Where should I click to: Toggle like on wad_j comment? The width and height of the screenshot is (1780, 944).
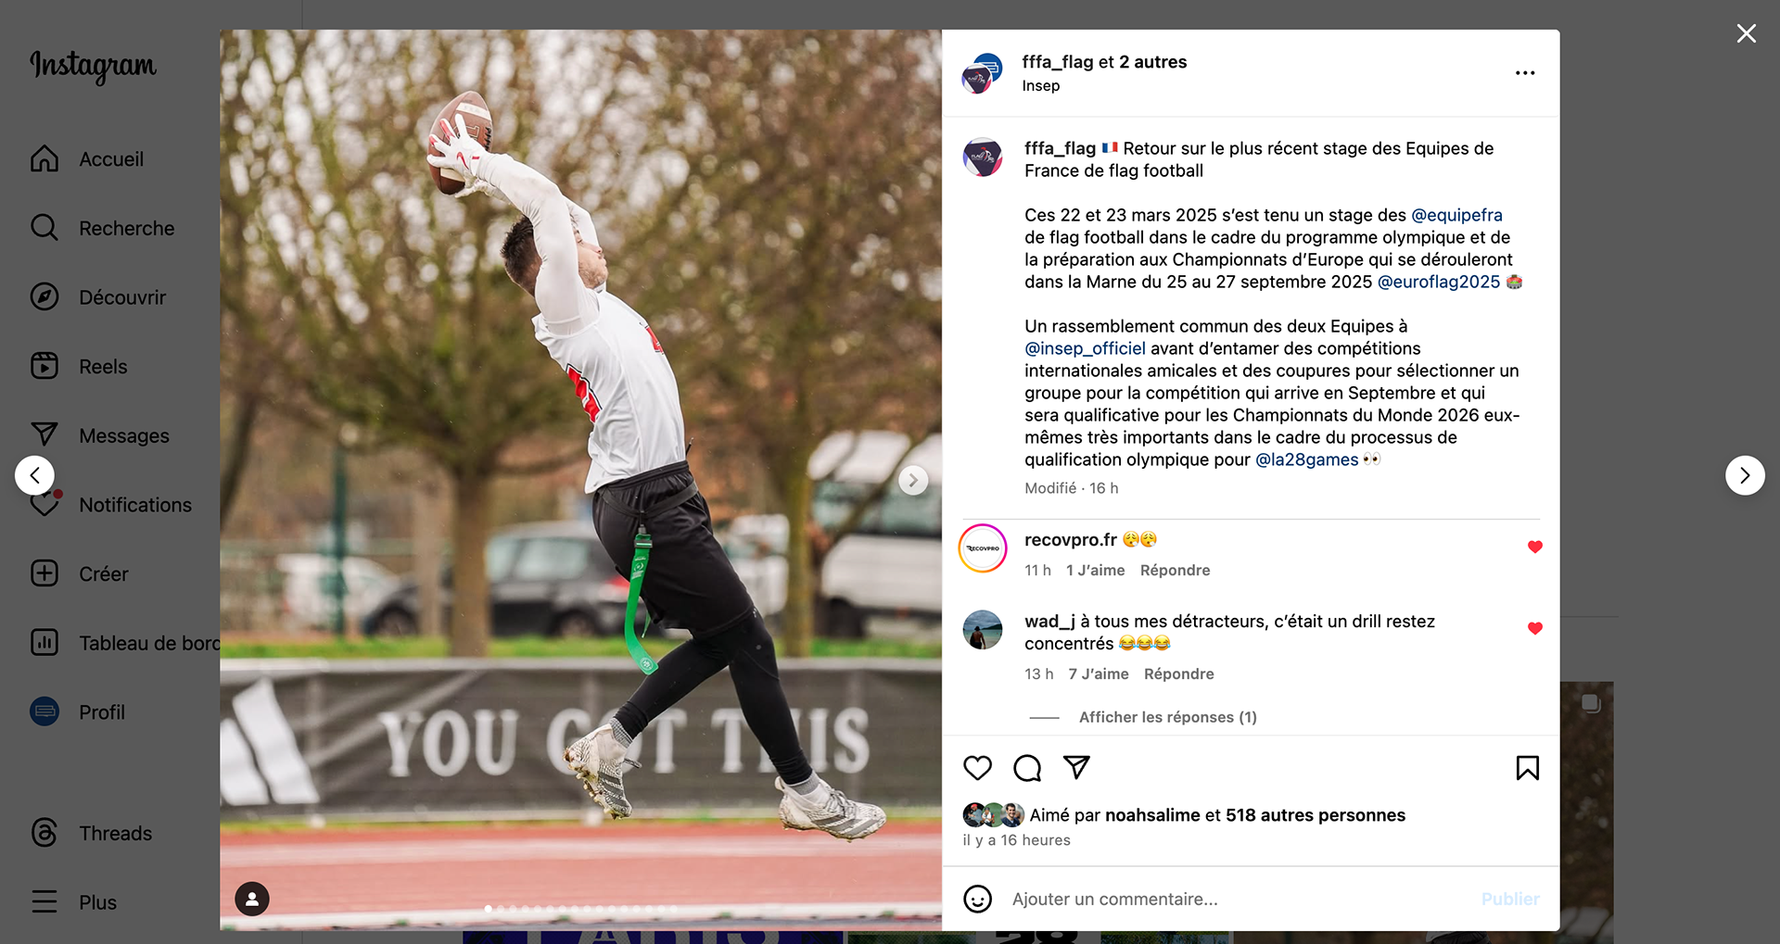click(1534, 628)
